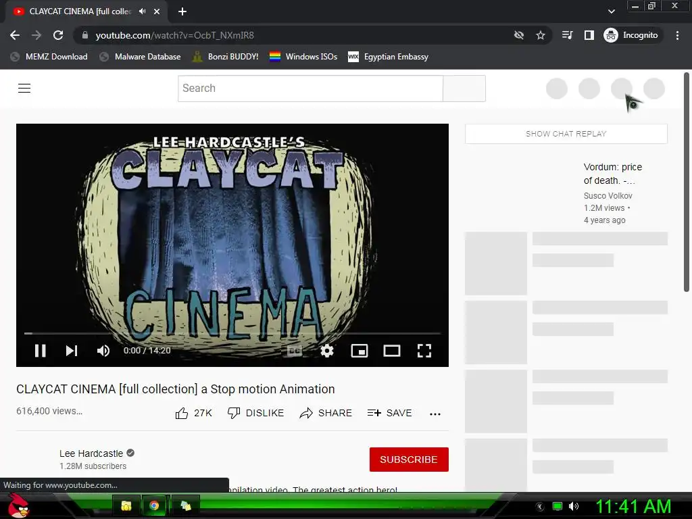Open Lee Hardcastle channel name link
Image resolution: width=692 pixels, height=519 pixels.
(x=91, y=453)
